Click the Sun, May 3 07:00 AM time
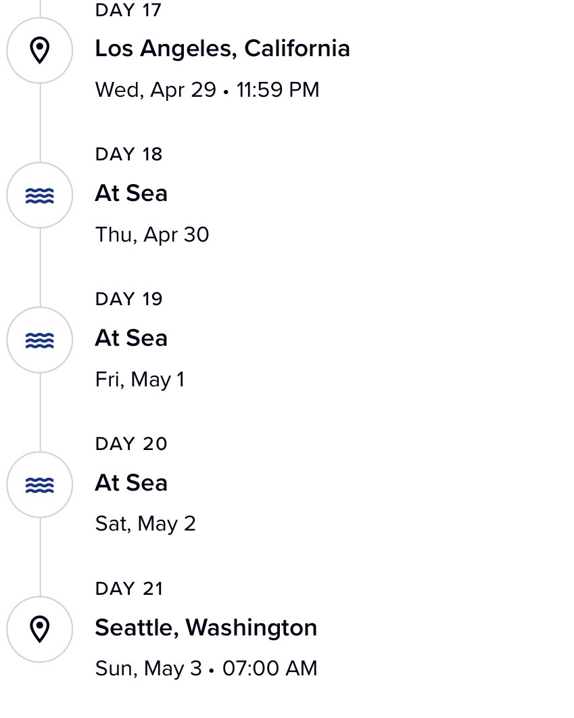Viewport: 574px width, 718px height. [206, 669]
